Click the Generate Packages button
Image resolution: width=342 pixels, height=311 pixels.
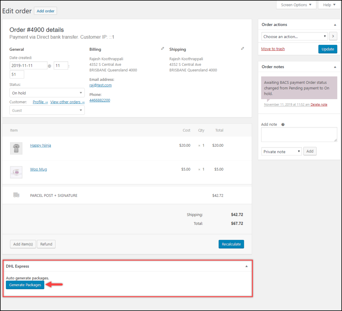click(25, 285)
